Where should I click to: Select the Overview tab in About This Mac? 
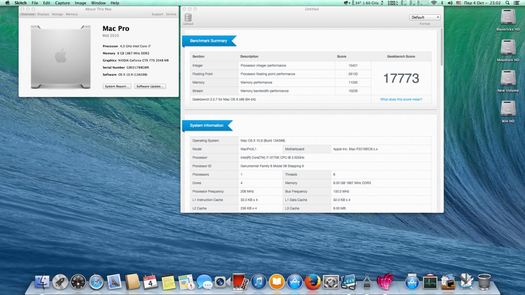pyautogui.click(x=28, y=14)
